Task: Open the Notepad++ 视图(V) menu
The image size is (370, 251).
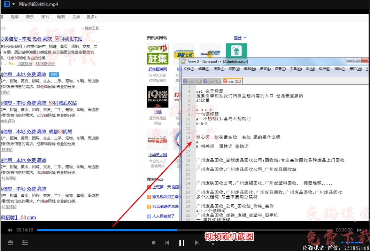Action: 234,69
